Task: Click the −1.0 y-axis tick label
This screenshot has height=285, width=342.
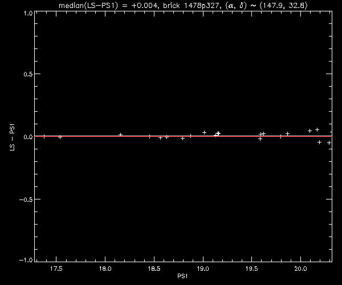Action: pyautogui.click(x=26, y=260)
